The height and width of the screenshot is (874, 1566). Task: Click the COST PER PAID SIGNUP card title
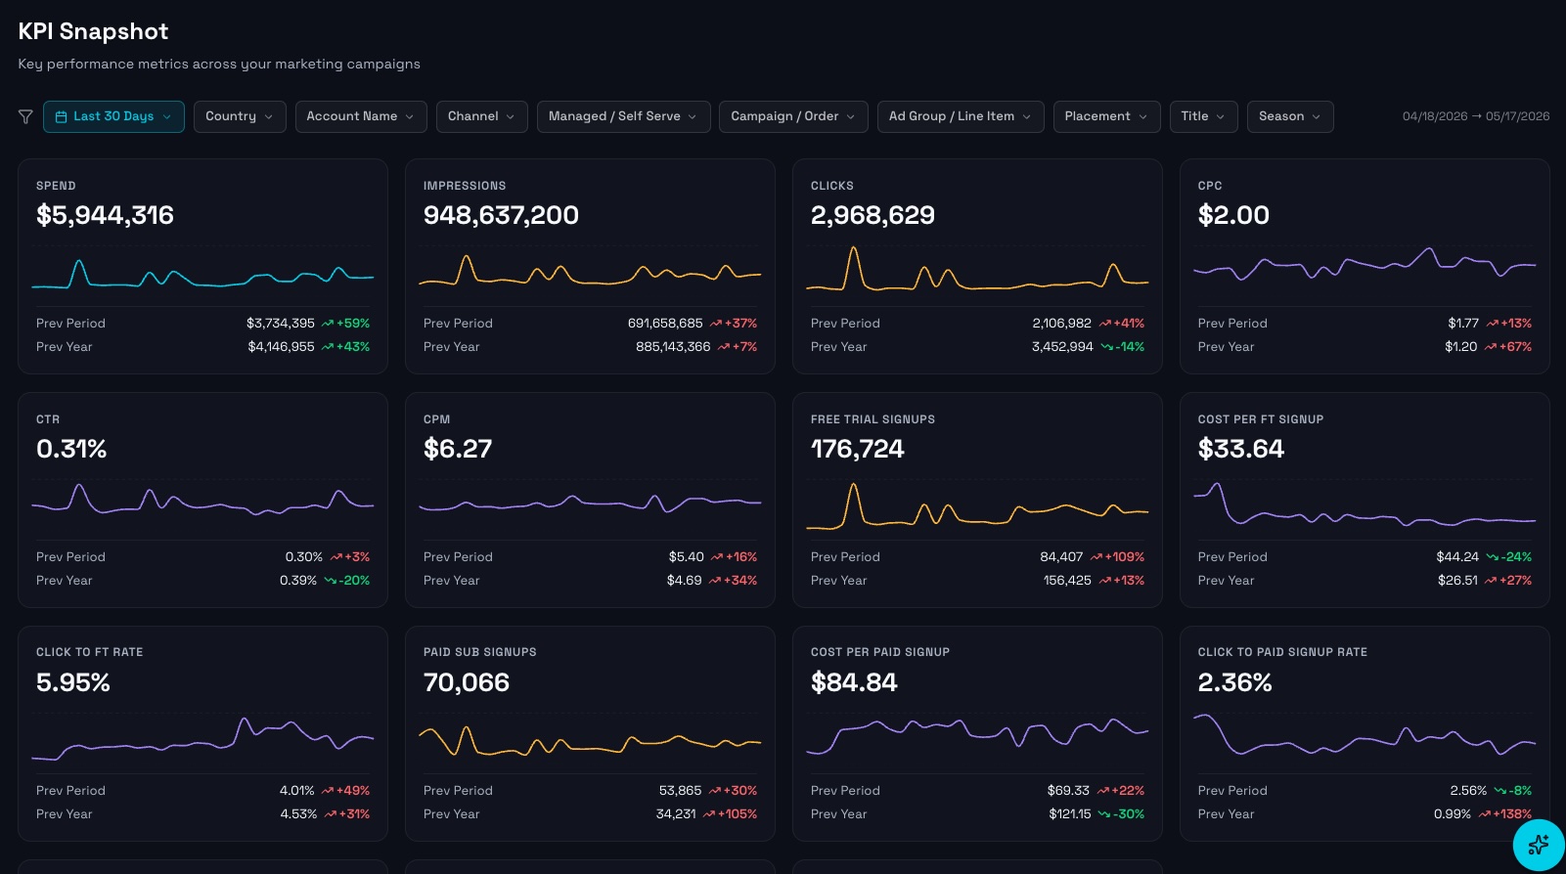point(880,652)
